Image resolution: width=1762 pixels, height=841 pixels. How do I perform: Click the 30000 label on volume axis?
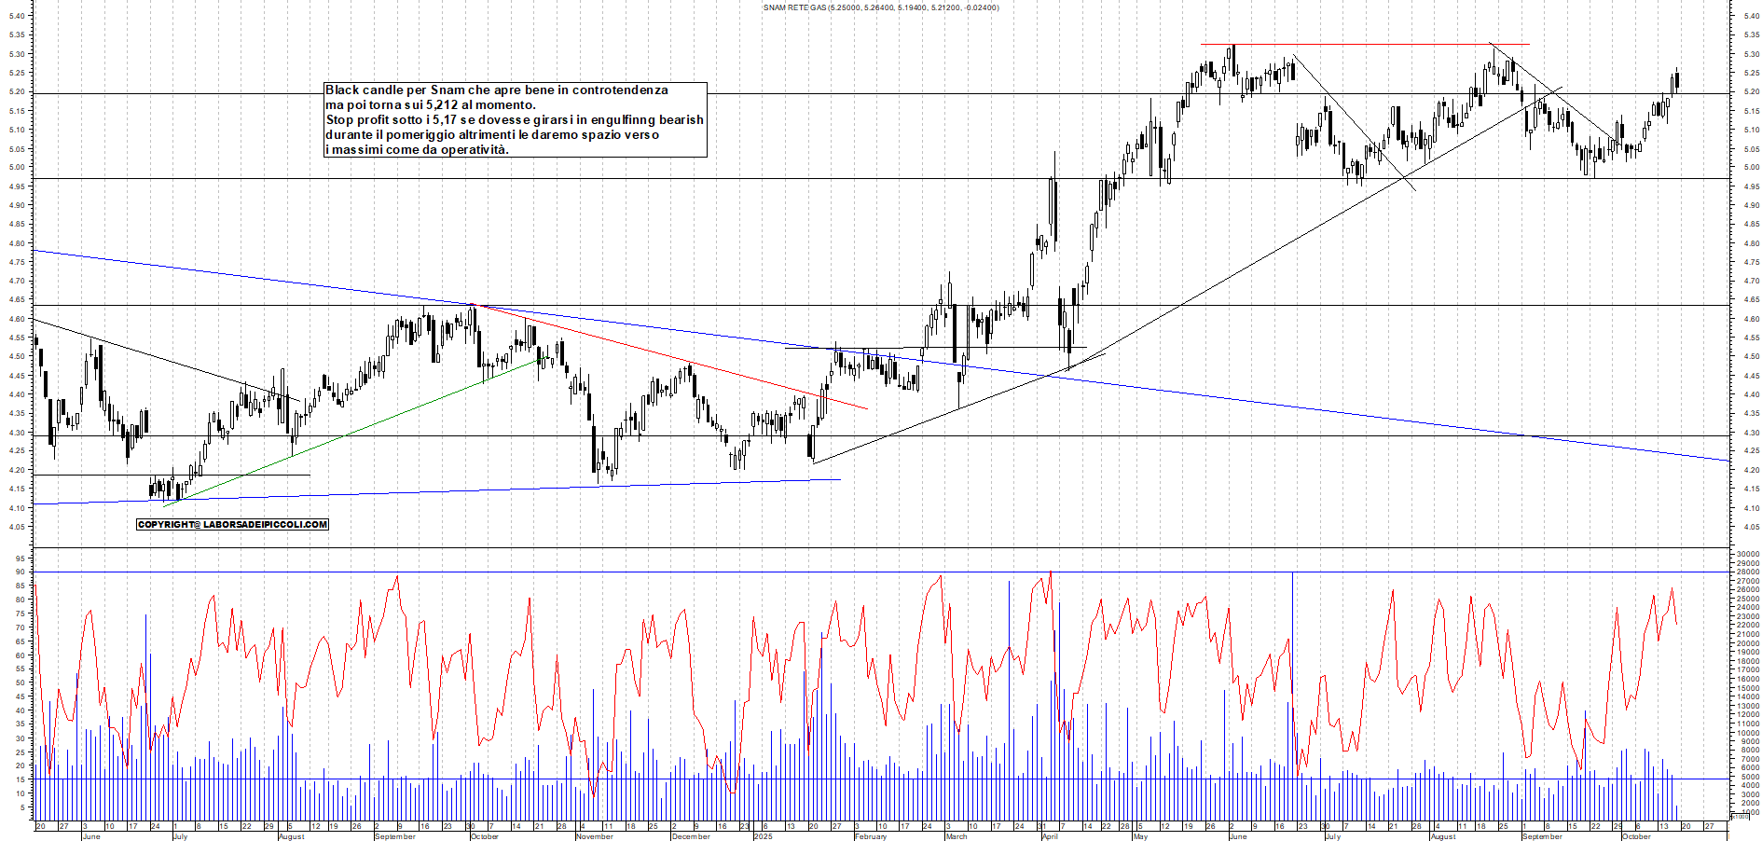(1747, 554)
